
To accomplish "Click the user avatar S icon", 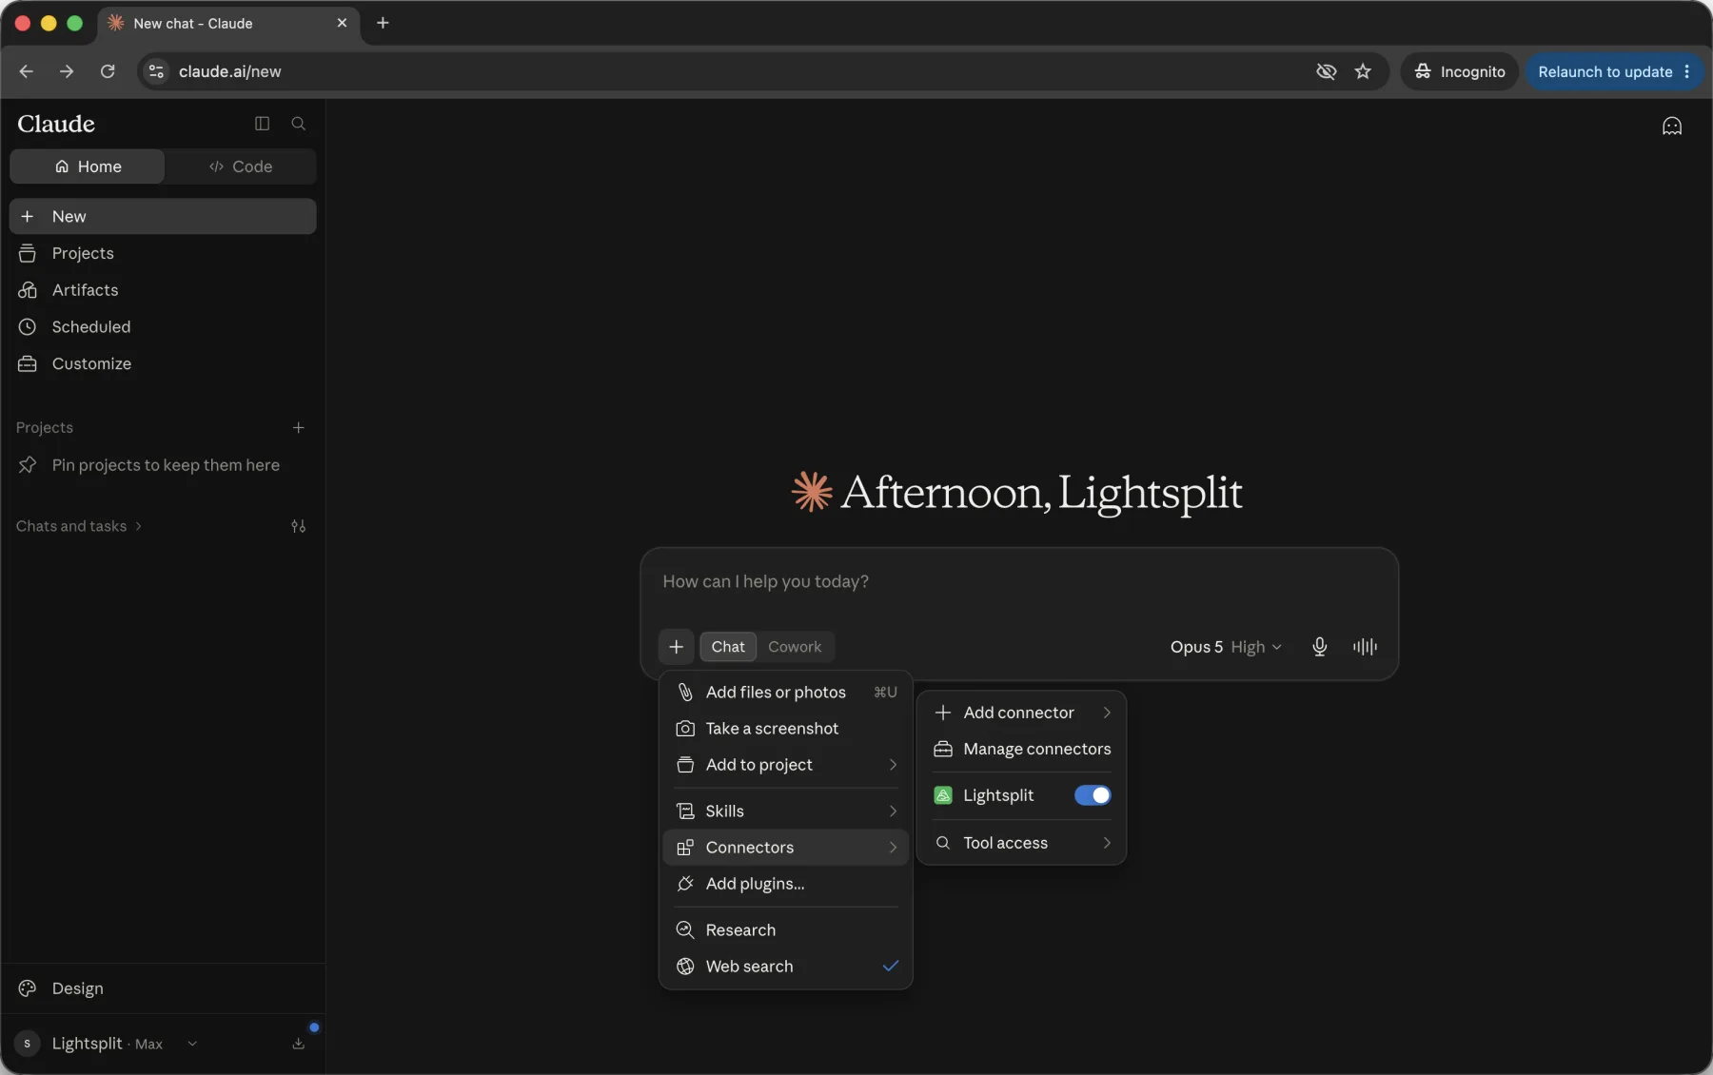I will pyautogui.click(x=27, y=1044).
